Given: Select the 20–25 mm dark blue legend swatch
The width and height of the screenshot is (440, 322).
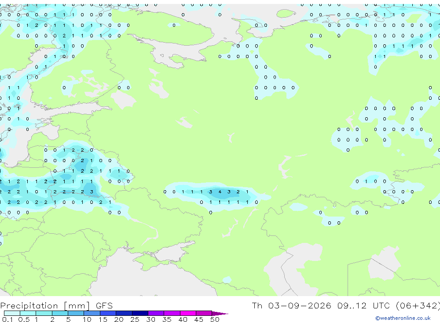Looking at the screenshot, I should tap(124, 313).
